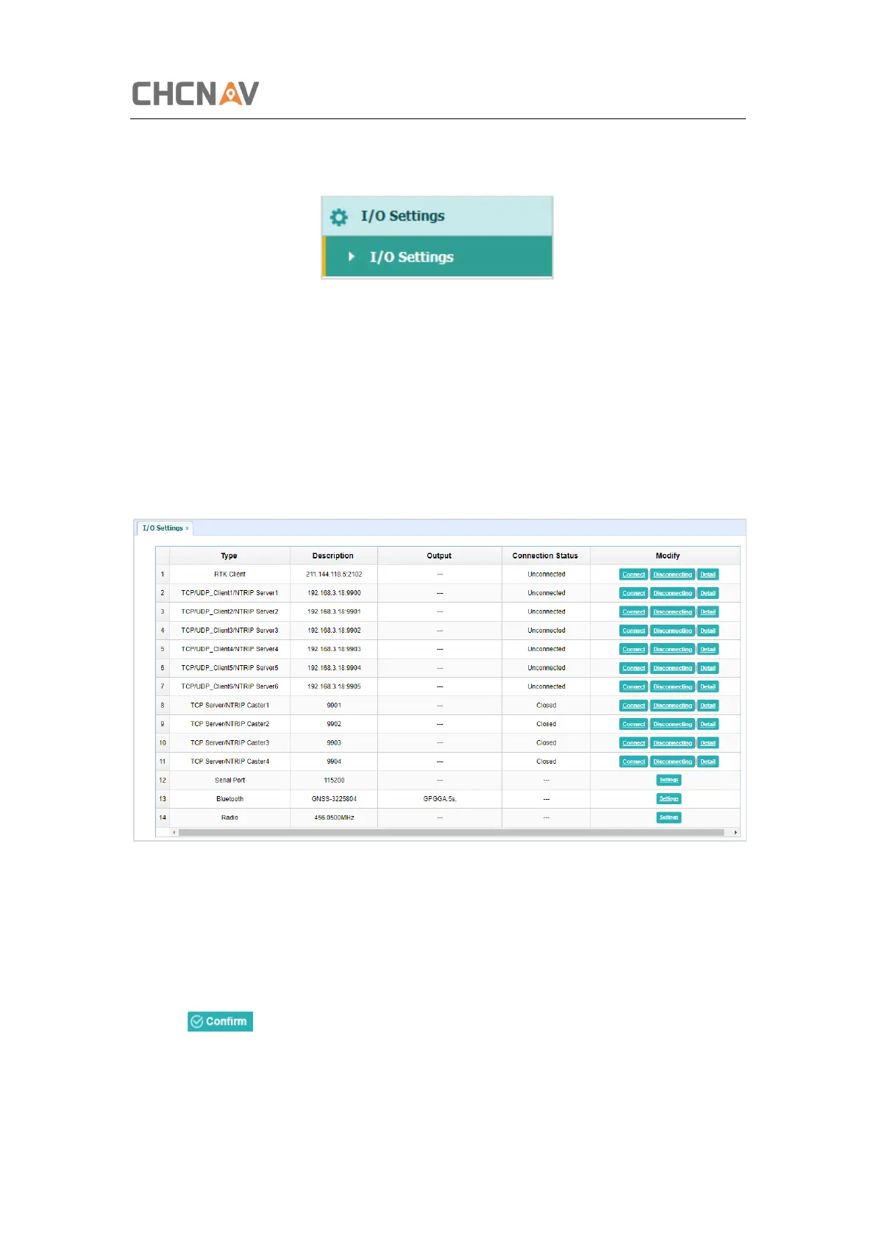This screenshot has width=876, height=1239.
Task: Open Detail for TCP/UDP_Client4/NTRIP Server4
Action: pos(708,650)
